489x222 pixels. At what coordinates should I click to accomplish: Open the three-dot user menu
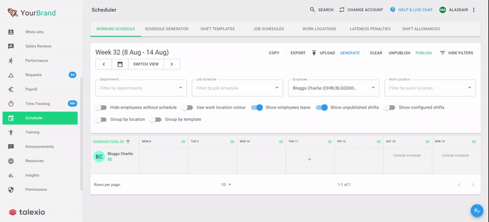(x=474, y=10)
